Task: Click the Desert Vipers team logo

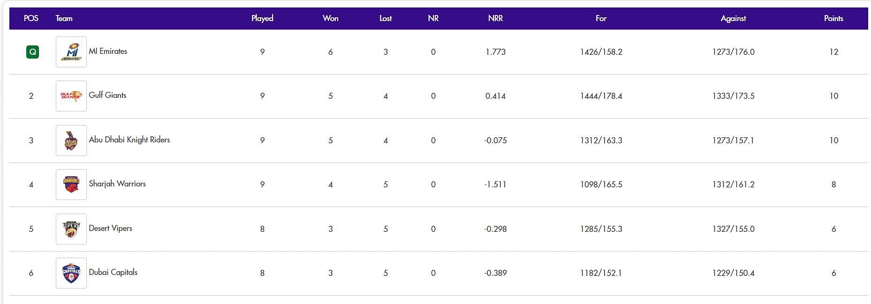Action: [x=71, y=229]
